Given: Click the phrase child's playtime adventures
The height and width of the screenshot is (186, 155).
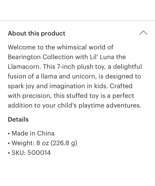Looking at the screenshot, I should pos(99,106).
